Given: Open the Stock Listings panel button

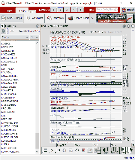Looking at the screenshot, I should tap(12, 18).
